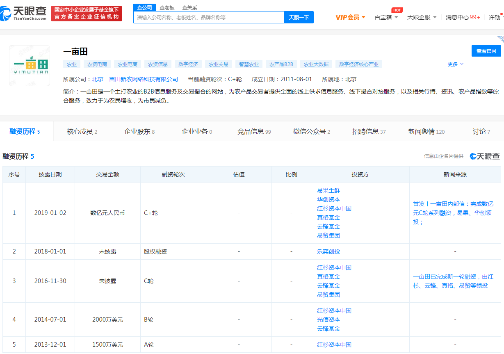Open investor 光信资本 link
Image resolution: width=504 pixels, height=354 pixels.
pos(328,320)
